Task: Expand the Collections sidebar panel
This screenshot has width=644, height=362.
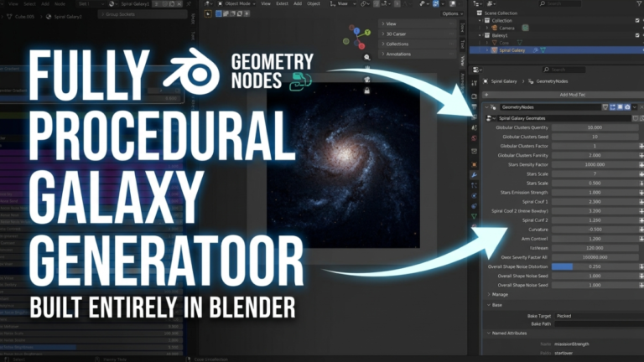Action: (x=417, y=44)
